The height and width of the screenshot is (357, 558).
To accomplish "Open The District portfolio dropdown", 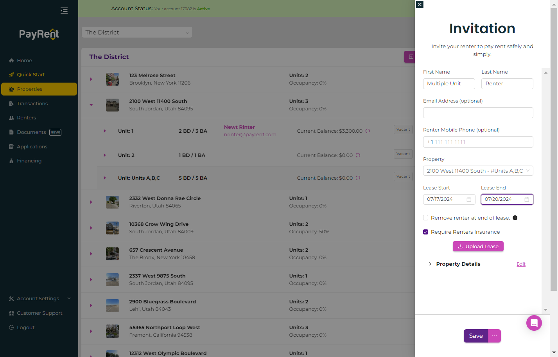I will point(137,32).
